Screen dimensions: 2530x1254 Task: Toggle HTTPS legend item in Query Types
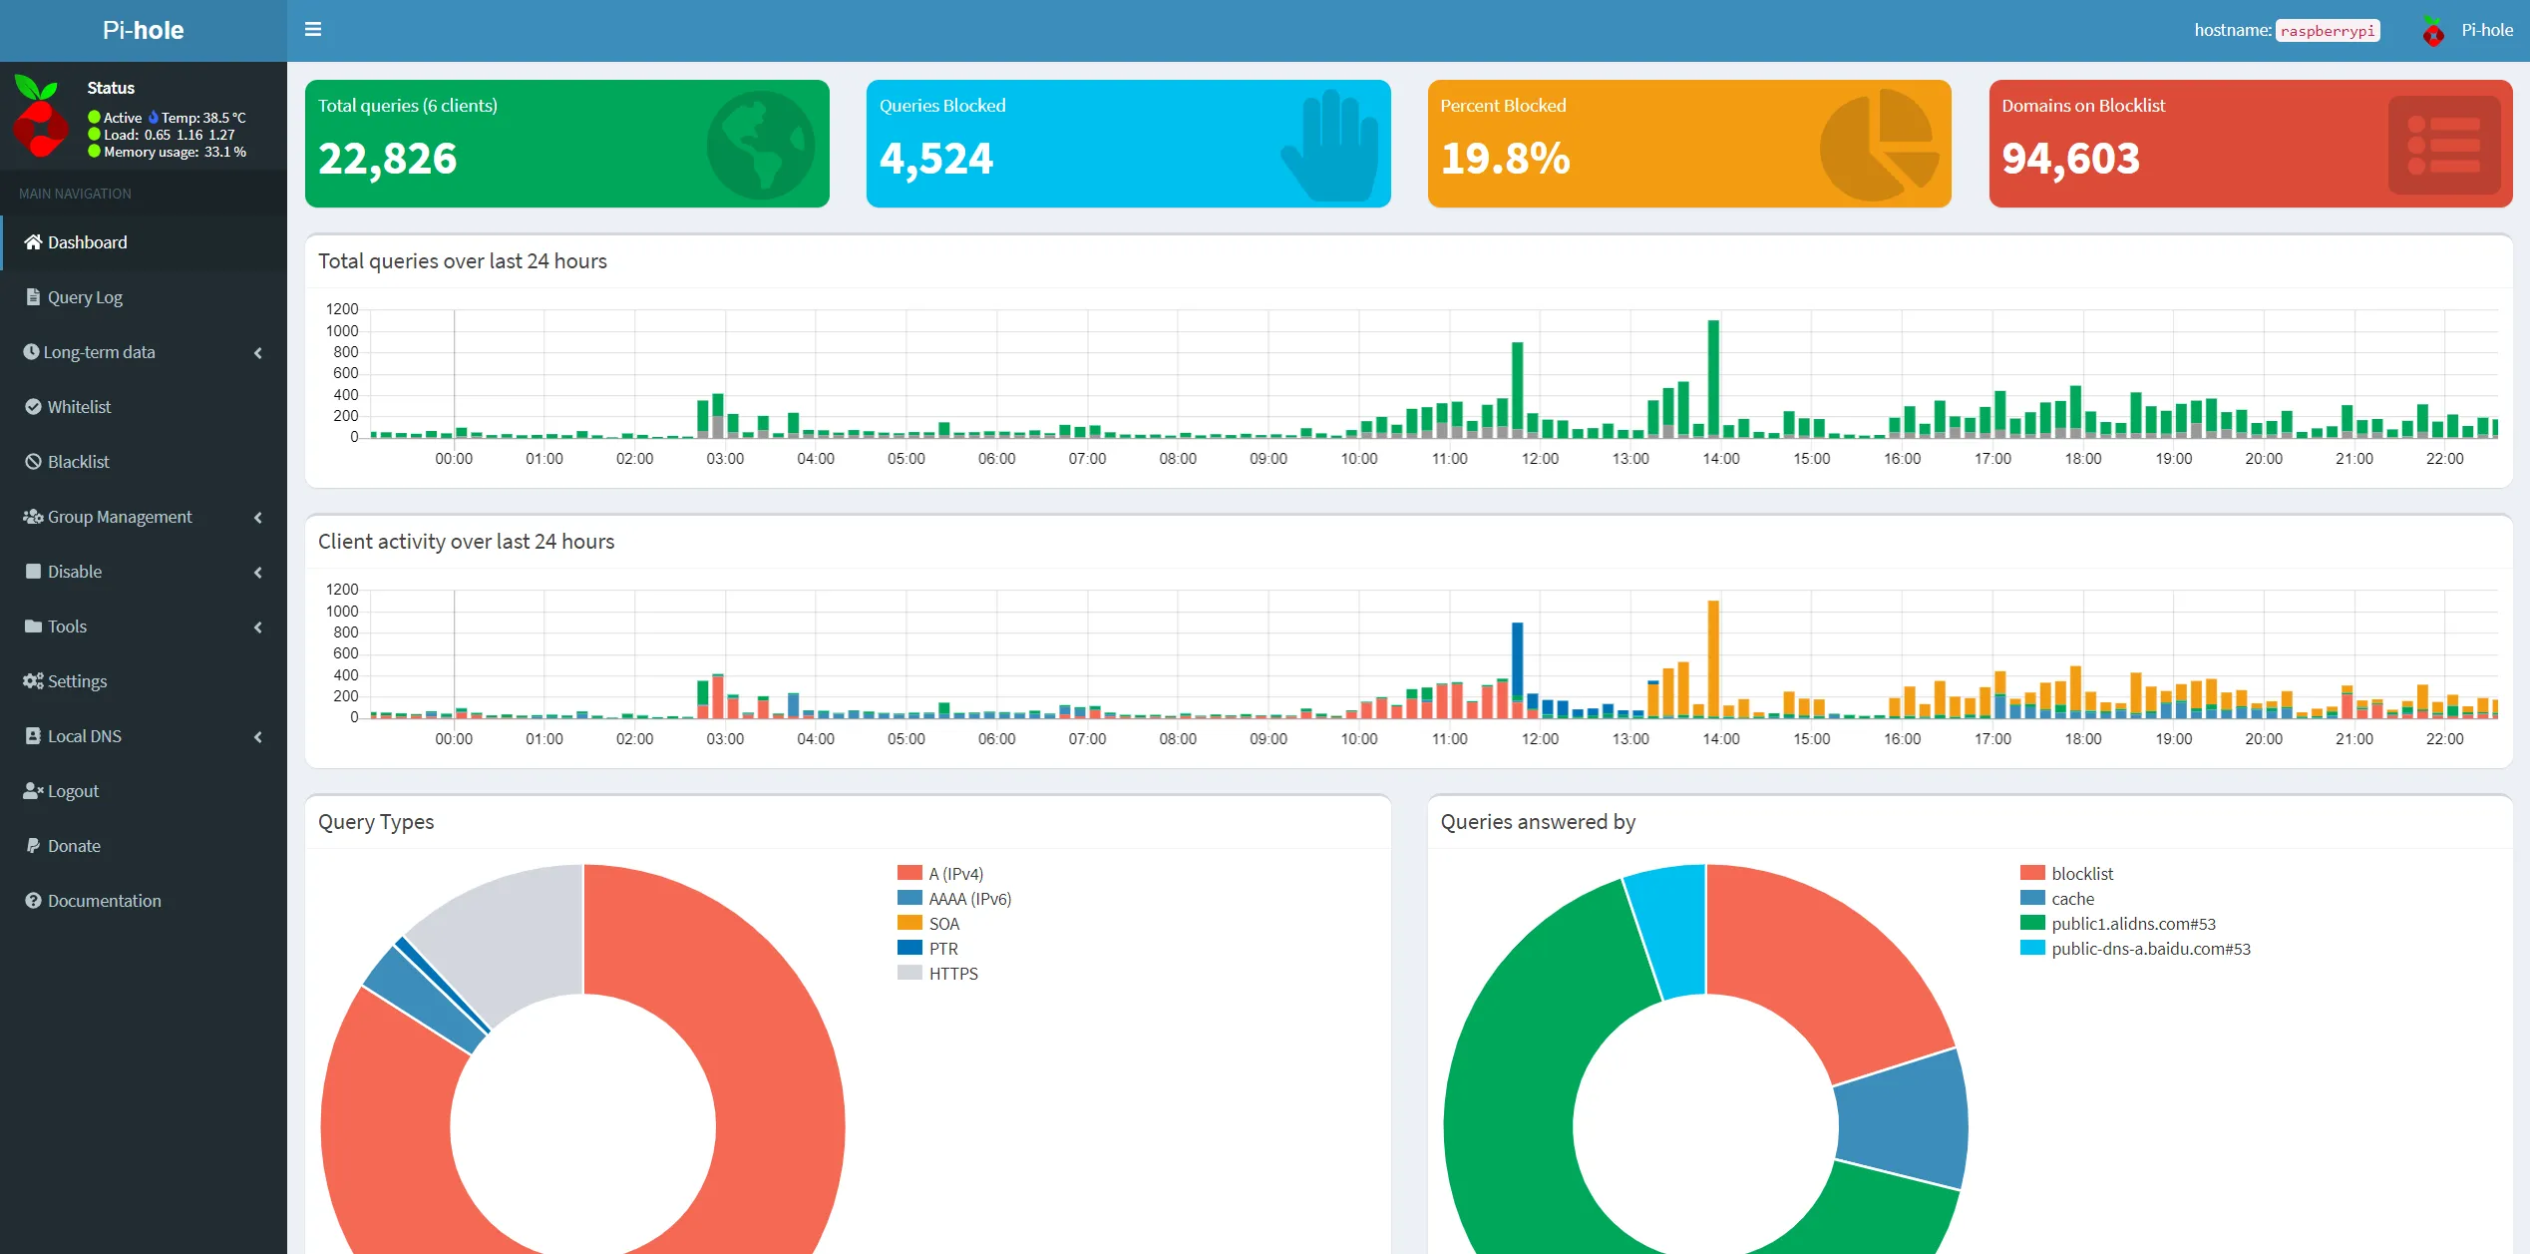(x=952, y=973)
